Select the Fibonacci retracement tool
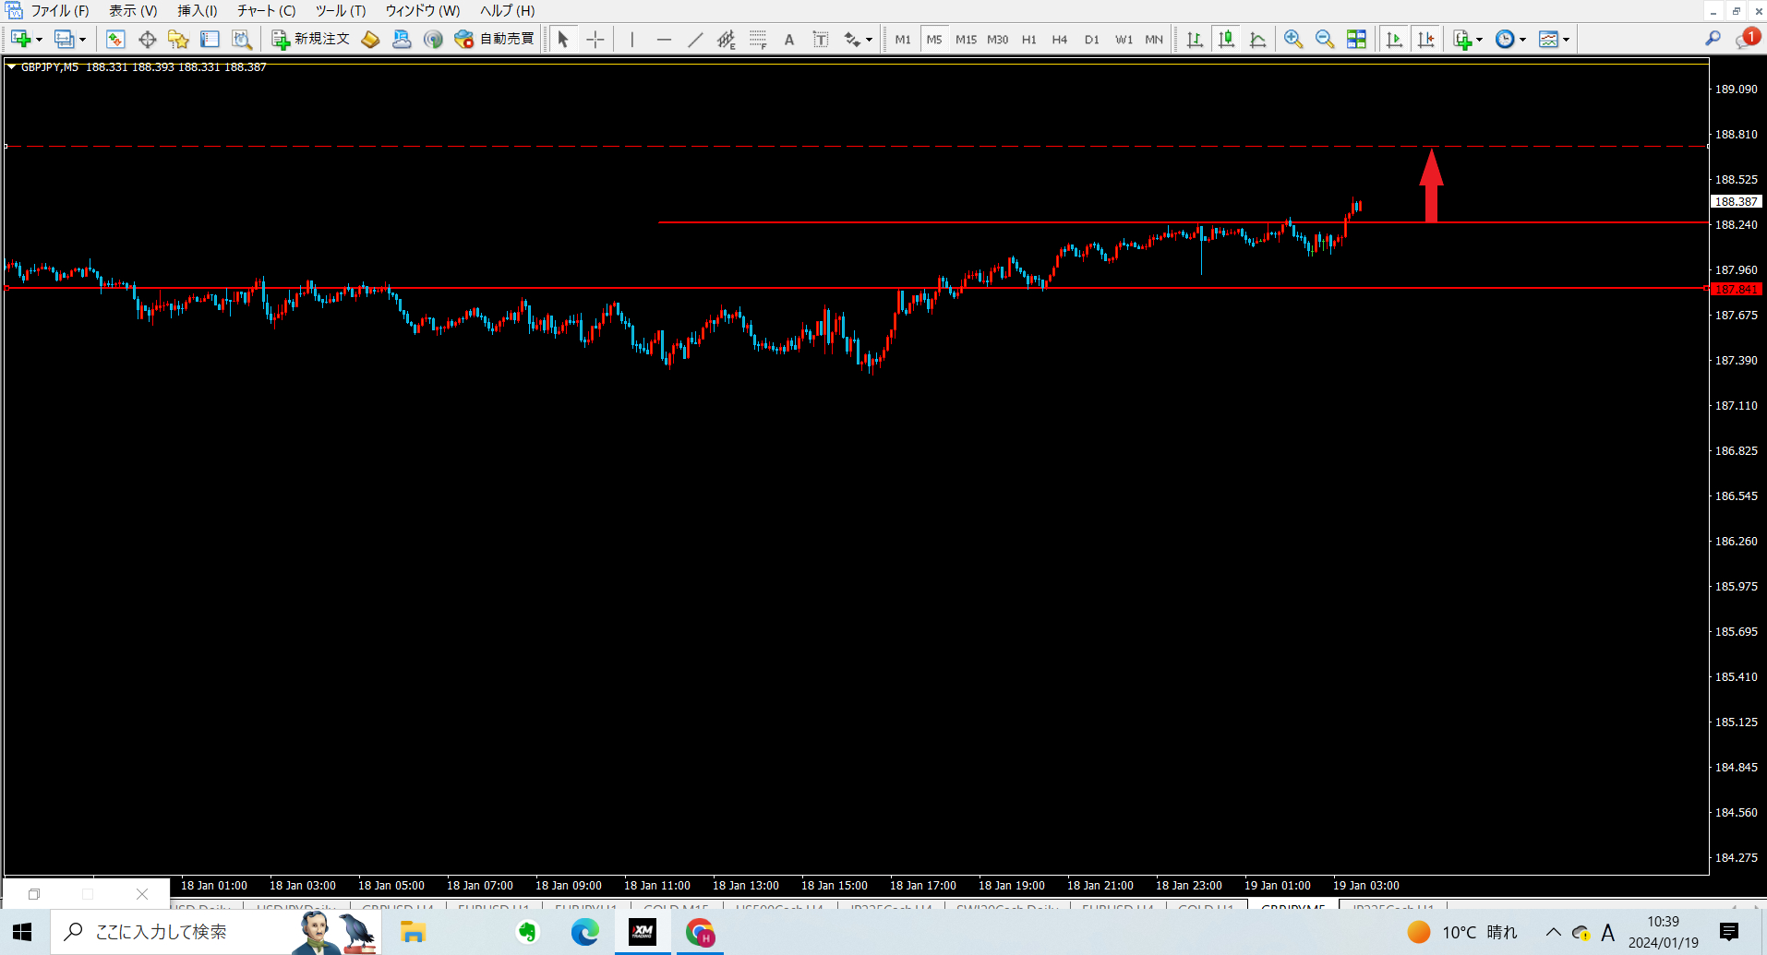Screen dimensions: 1767x955 tap(758, 39)
